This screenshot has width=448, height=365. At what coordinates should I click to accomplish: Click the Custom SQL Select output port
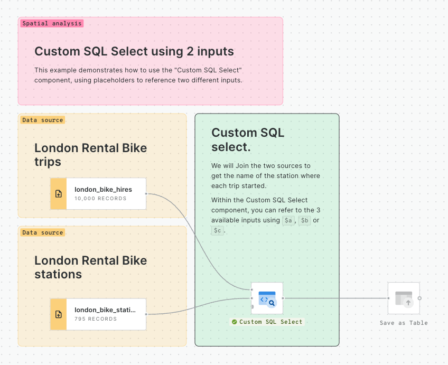coord(283,298)
